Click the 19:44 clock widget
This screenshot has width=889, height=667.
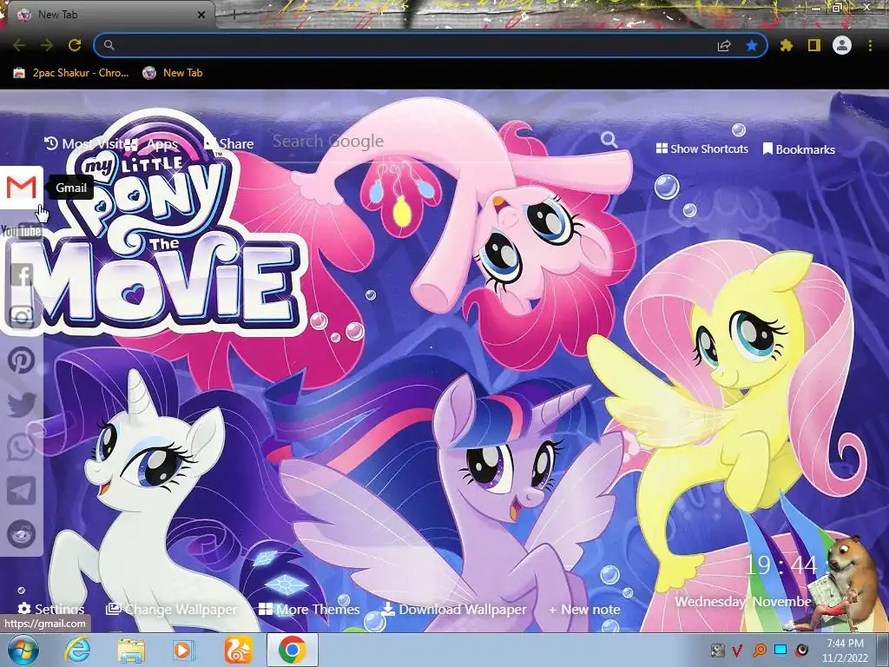781,565
